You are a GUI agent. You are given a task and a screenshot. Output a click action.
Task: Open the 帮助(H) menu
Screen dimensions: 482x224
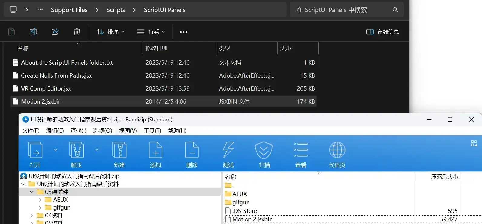coord(177,130)
